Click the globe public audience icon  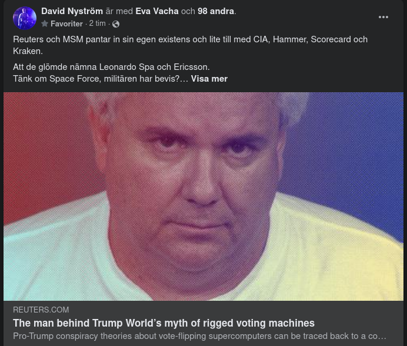click(x=116, y=24)
